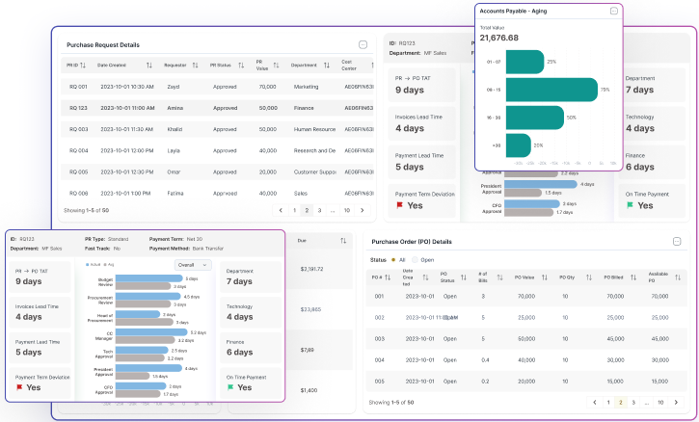Click the 08 - 15 aging bar

pos(551,89)
